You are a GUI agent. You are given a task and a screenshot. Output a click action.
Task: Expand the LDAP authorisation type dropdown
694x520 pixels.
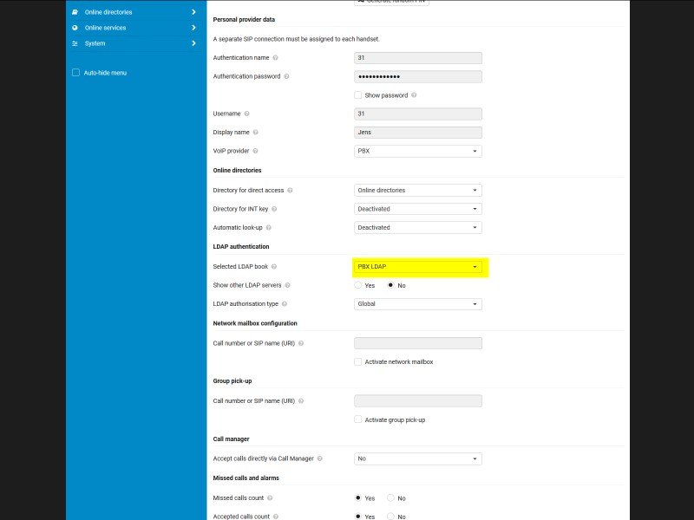(x=418, y=304)
